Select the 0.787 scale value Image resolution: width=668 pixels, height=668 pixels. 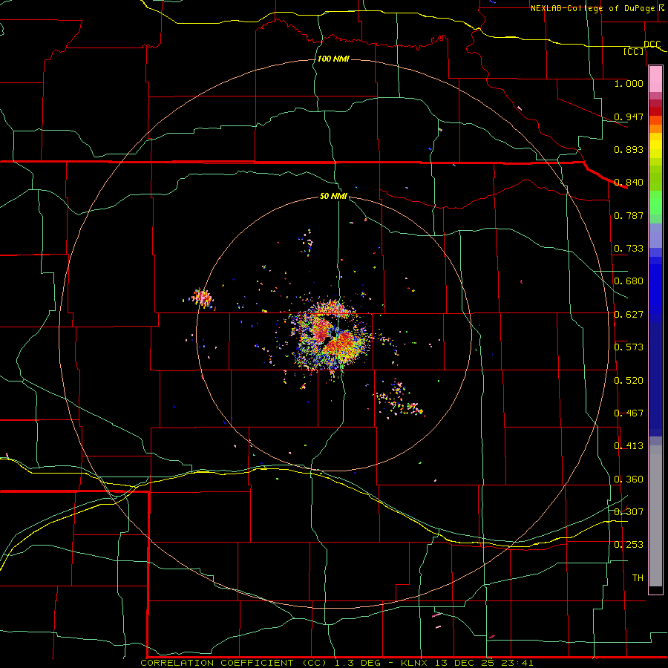point(629,215)
